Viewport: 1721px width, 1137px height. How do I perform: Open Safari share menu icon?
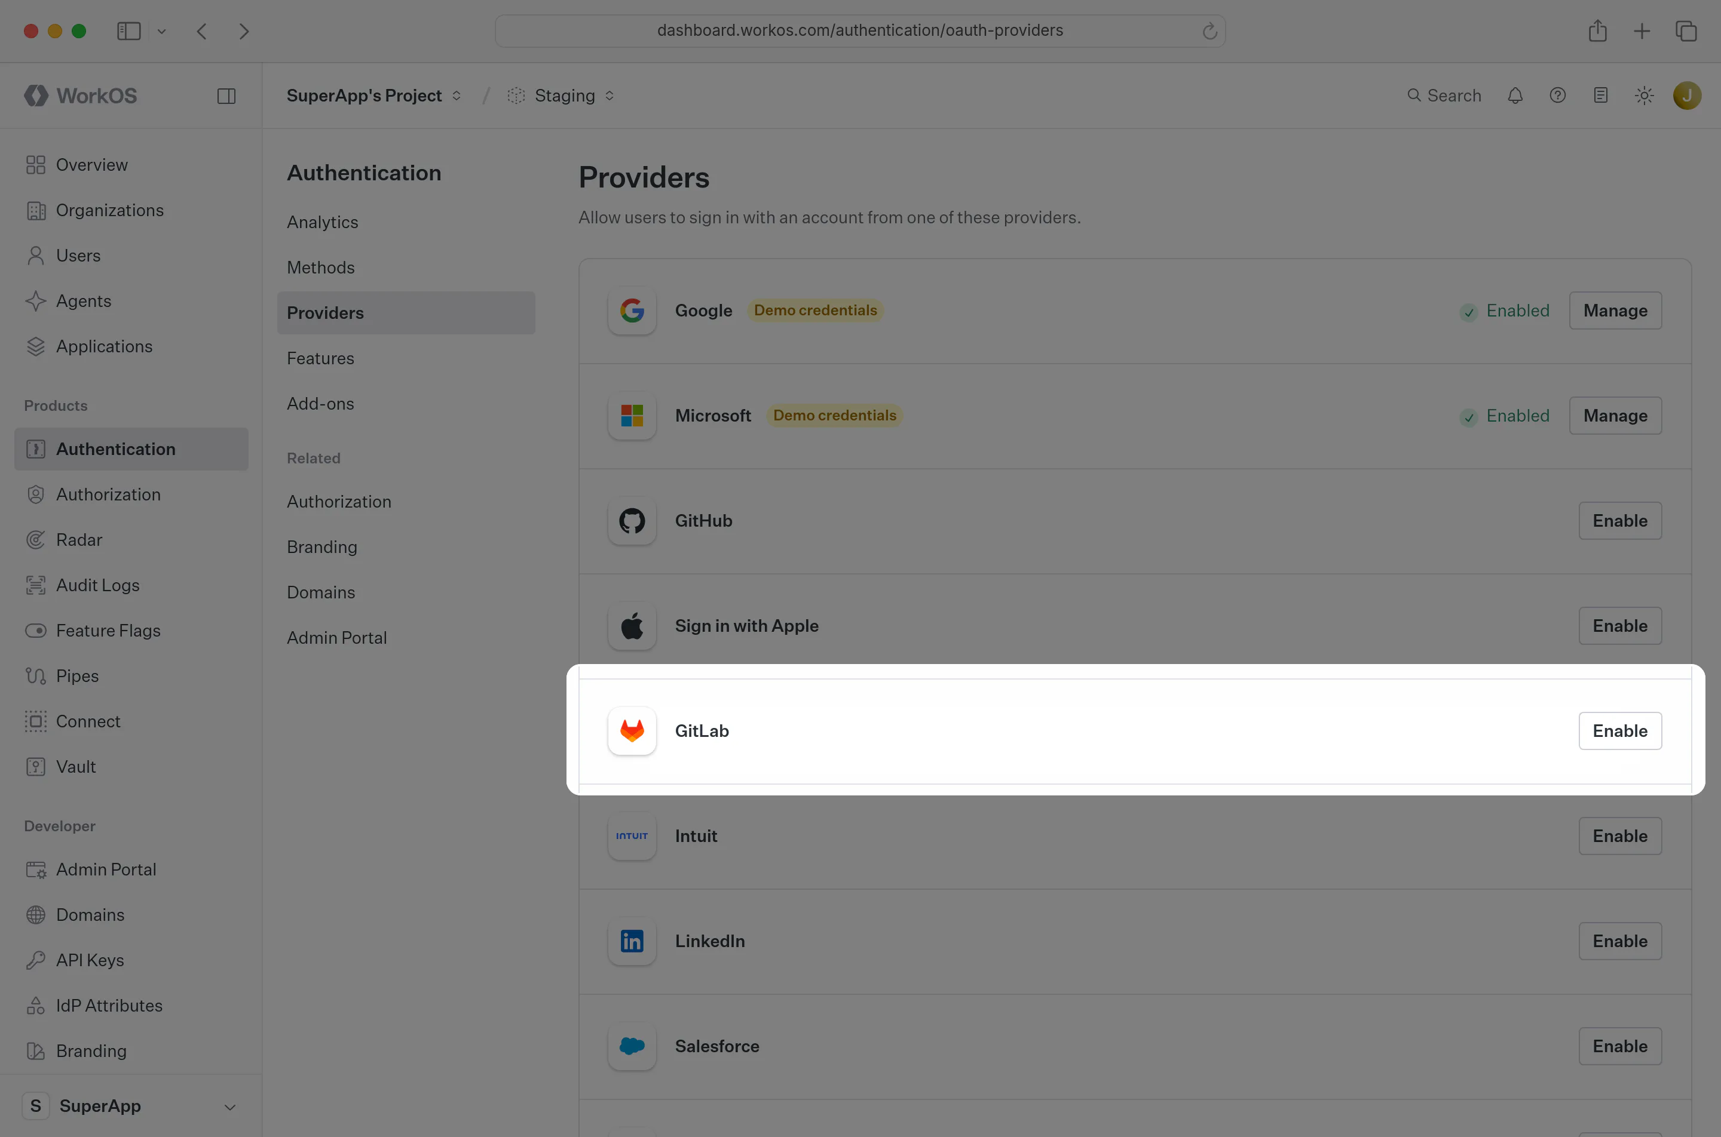(x=1598, y=30)
